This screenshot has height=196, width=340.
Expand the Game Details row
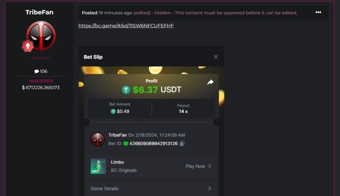click(151, 188)
